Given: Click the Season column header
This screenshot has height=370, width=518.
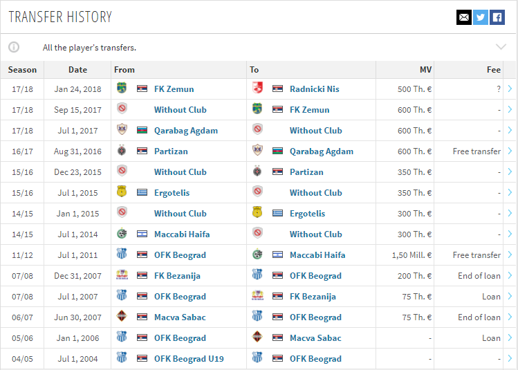Looking at the screenshot, I should coord(22,70).
